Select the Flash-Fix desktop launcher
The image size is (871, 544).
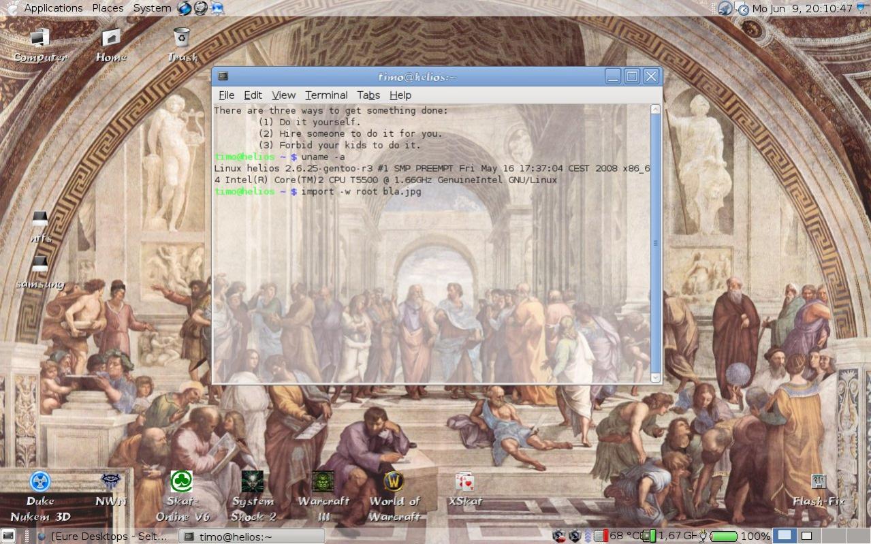[819, 490]
